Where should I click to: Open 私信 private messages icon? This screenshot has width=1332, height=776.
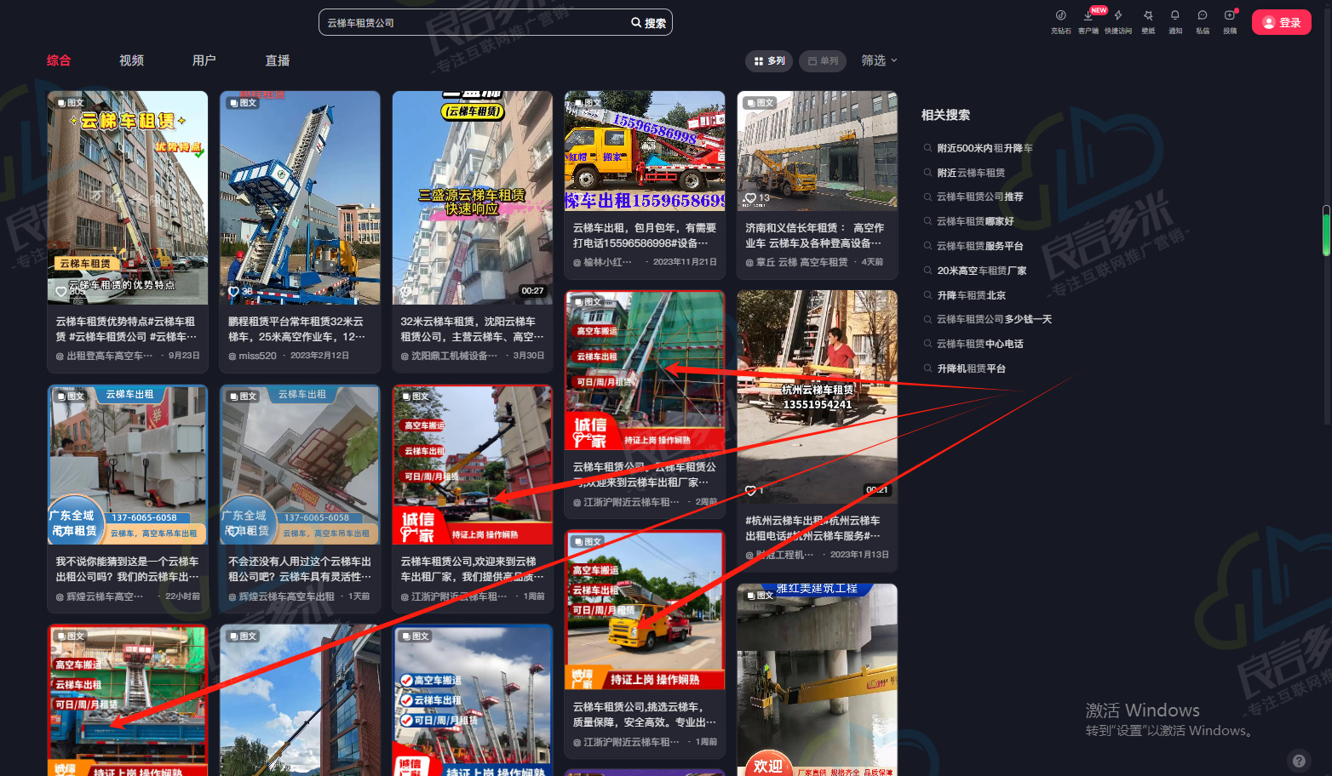tap(1203, 16)
